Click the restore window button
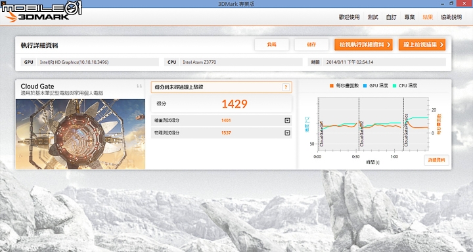The image size is (473, 252). (x=451, y=3)
